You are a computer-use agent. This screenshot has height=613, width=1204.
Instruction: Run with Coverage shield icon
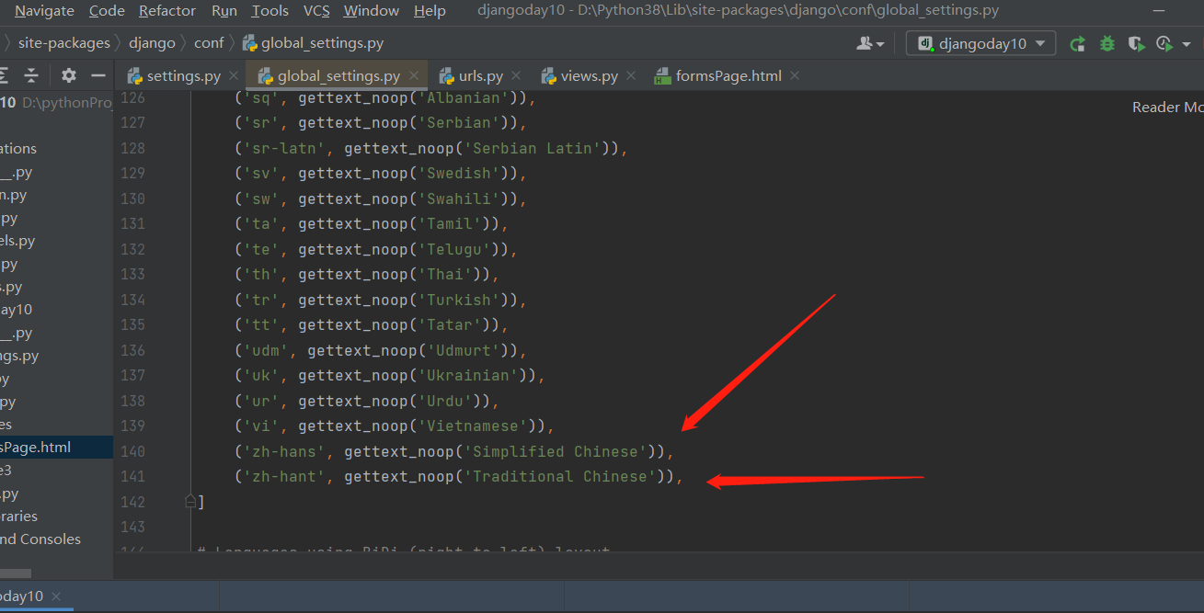tap(1136, 43)
